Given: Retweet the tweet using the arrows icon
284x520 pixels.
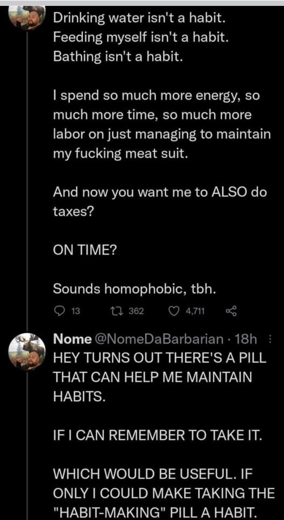Looking at the screenshot, I should pos(114,311).
